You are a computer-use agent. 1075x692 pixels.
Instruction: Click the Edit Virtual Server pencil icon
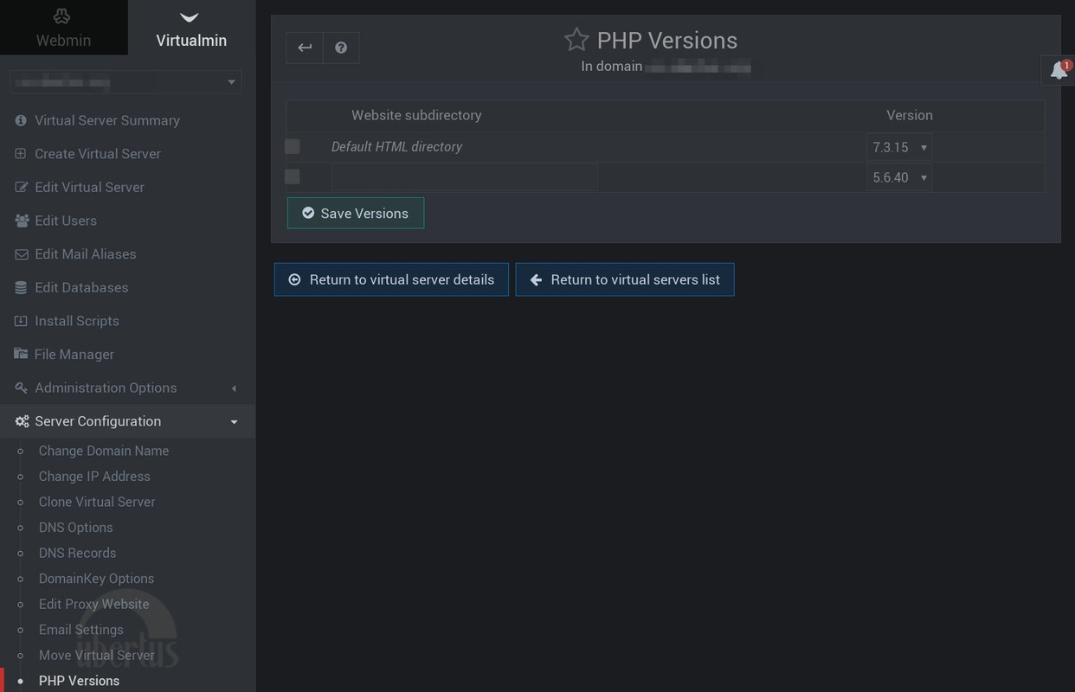click(21, 187)
